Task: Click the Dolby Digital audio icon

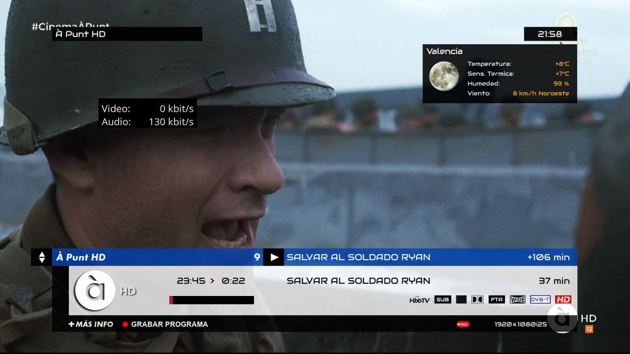Action: (x=477, y=299)
